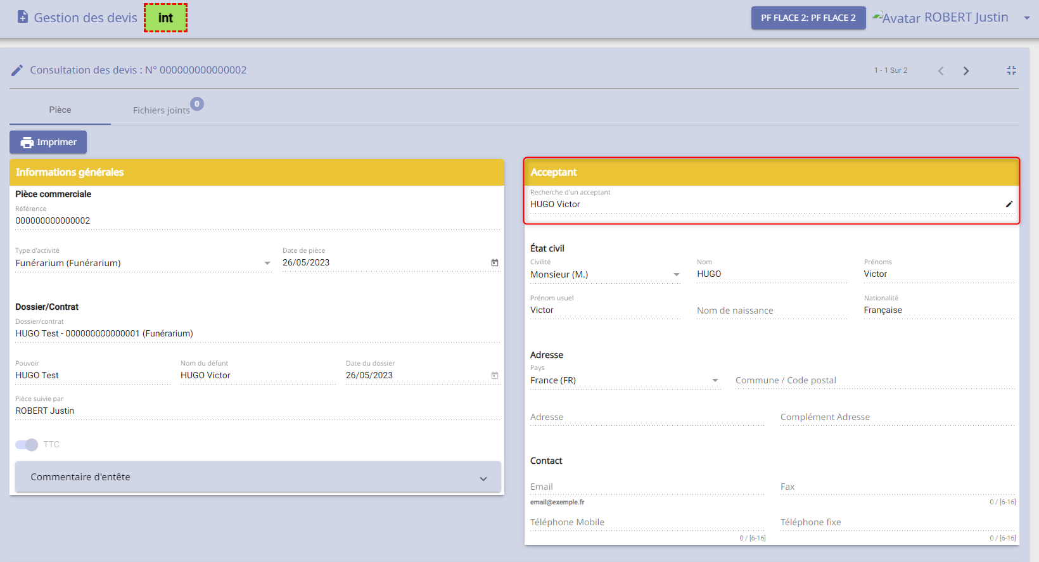
Task: Open calendar for Date de pièce
Action: point(495,262)
